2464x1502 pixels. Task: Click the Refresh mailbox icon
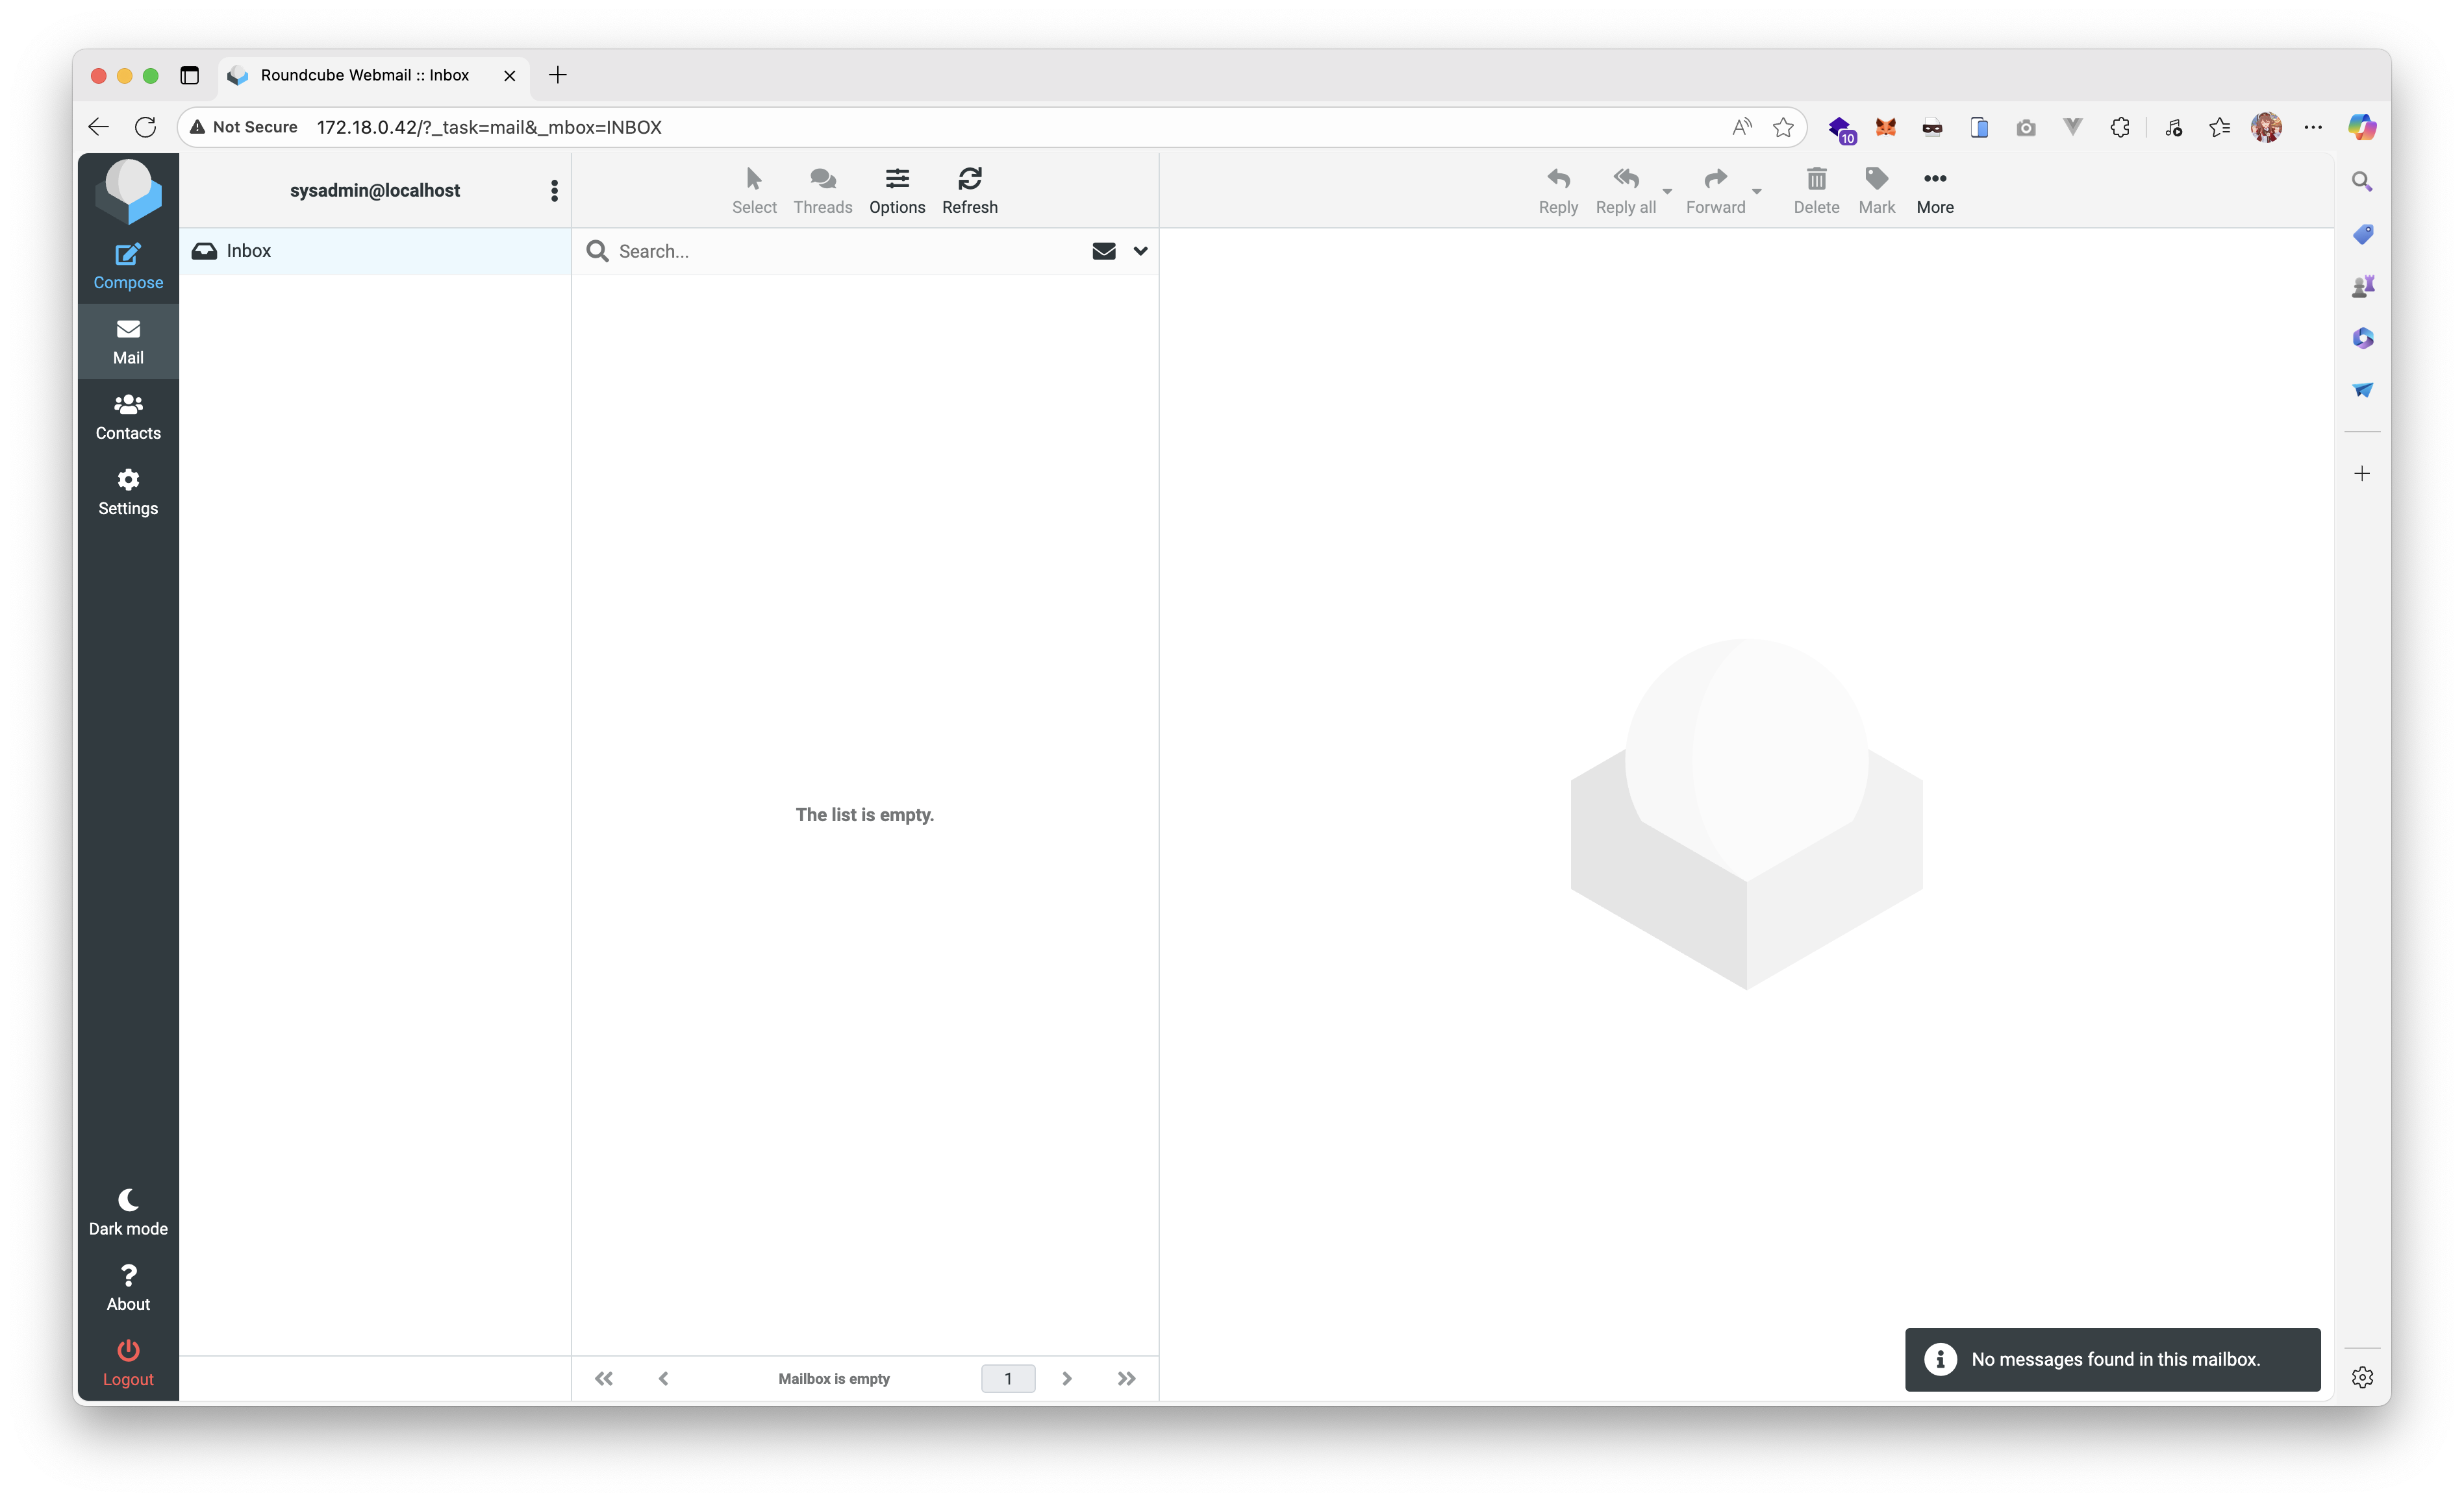[x=969, y=180]
